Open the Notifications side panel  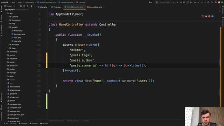[x=223, y=22]
